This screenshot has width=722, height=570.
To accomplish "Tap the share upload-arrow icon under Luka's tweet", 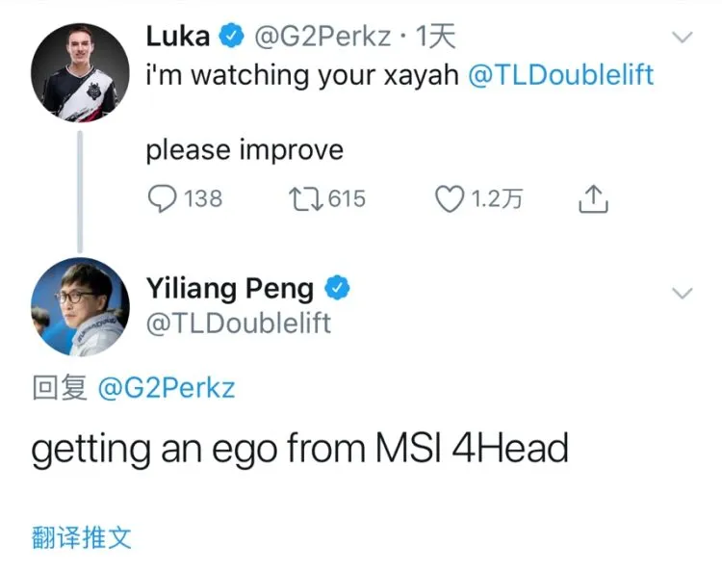I will (x=593, y=199).
